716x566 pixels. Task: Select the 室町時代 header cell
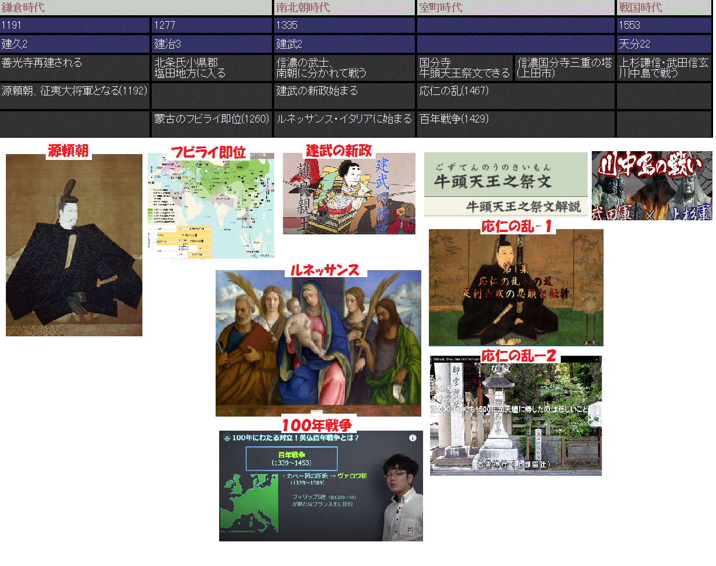(x=516, y=8)
